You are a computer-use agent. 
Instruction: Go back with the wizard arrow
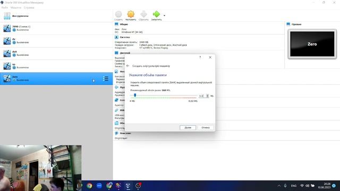(127, 66)
